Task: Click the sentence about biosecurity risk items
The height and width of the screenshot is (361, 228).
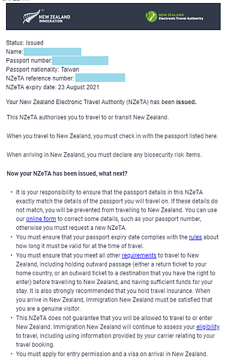Action: click(104, 155)
